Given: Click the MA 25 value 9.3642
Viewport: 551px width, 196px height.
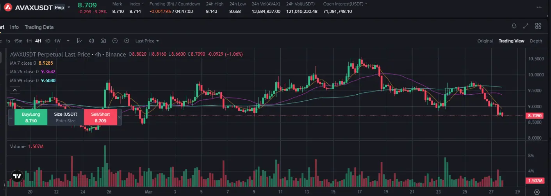Looking at the screenshot, I should (x=48, y=72).
